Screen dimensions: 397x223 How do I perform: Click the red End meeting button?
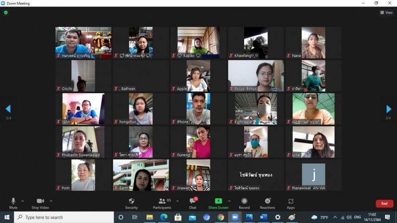(x=384, y=204)
